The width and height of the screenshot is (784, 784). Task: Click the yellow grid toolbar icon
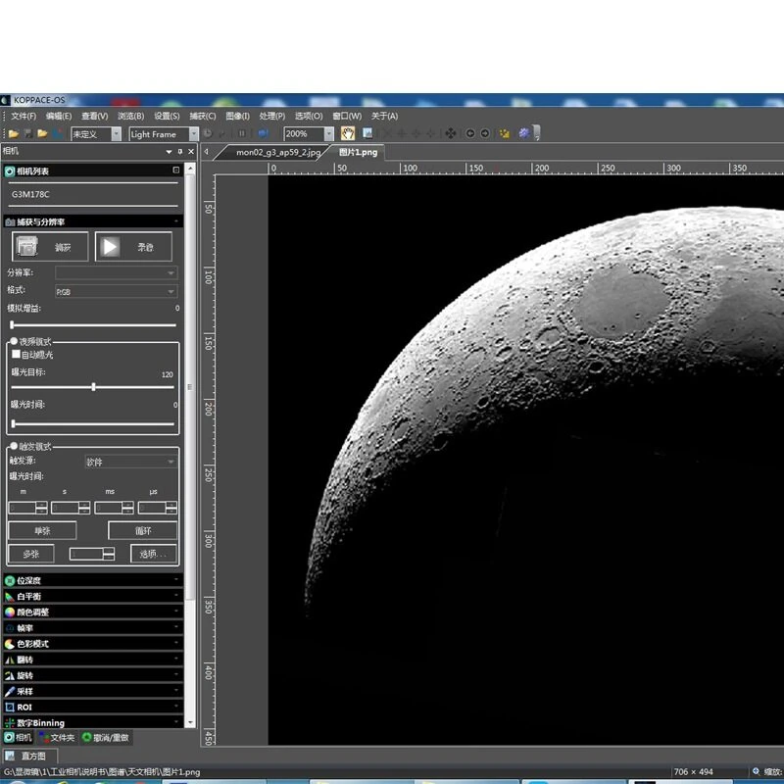[x=505, y=133]
